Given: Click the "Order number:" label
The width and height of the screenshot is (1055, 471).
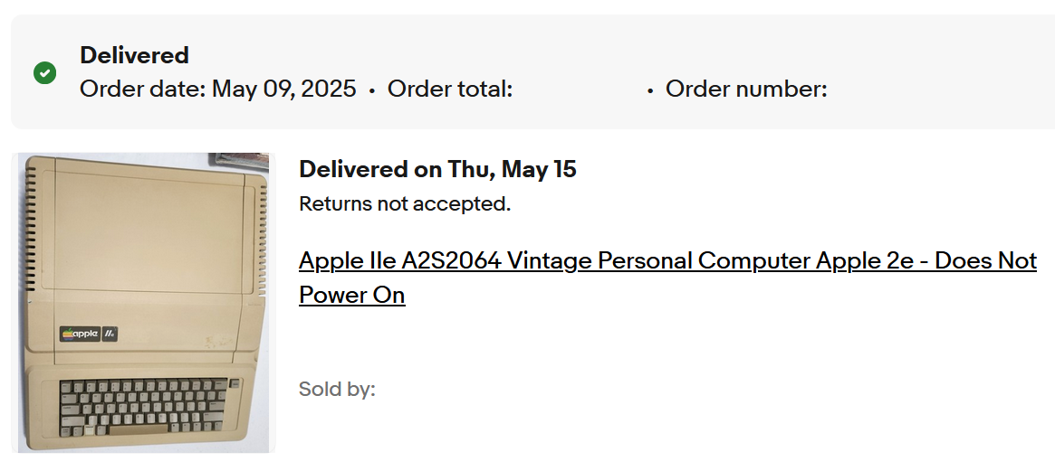Looking at the screenshot, I should [x=746, y=89].
